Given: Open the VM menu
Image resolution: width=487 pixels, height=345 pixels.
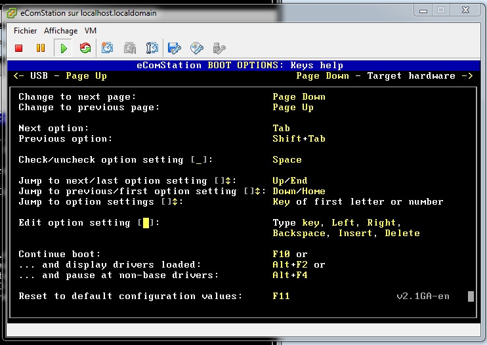Looking at the screenshot, I should [x=91, y=31].
